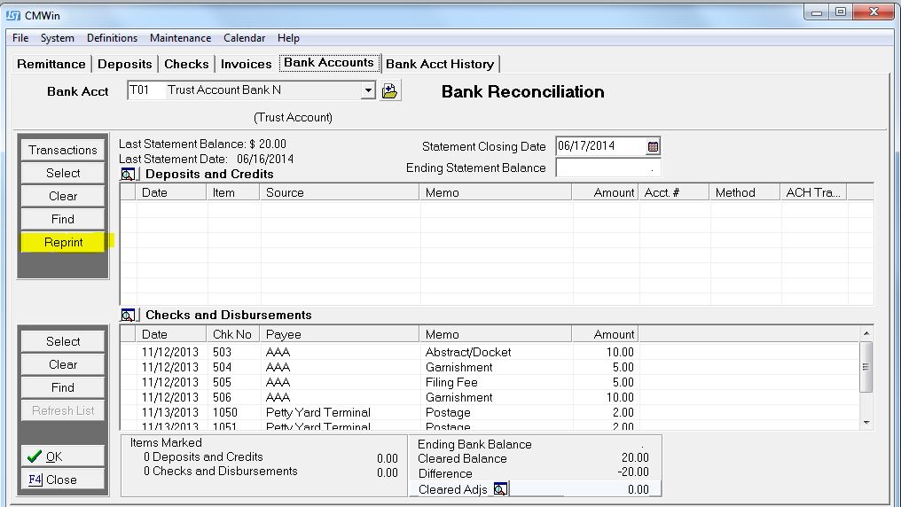Click the Deposits and Credits magnifier icon
The image size is (901, 507).
click(129, 175)
